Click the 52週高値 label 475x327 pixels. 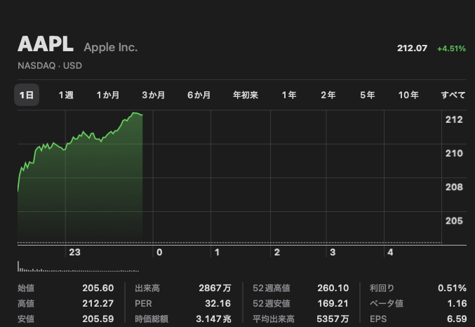[272, 288]
